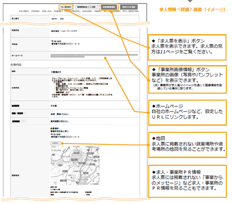Click the map image of the work location
The width and height of the screenshot is (232, 204).
75,165
